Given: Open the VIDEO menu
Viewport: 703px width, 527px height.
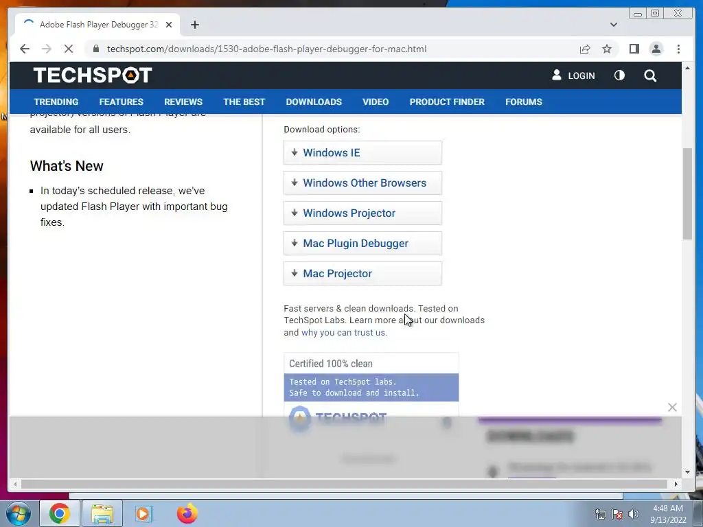Looking at the screenshot, I should pyautogui.click(x=376, y=102).
